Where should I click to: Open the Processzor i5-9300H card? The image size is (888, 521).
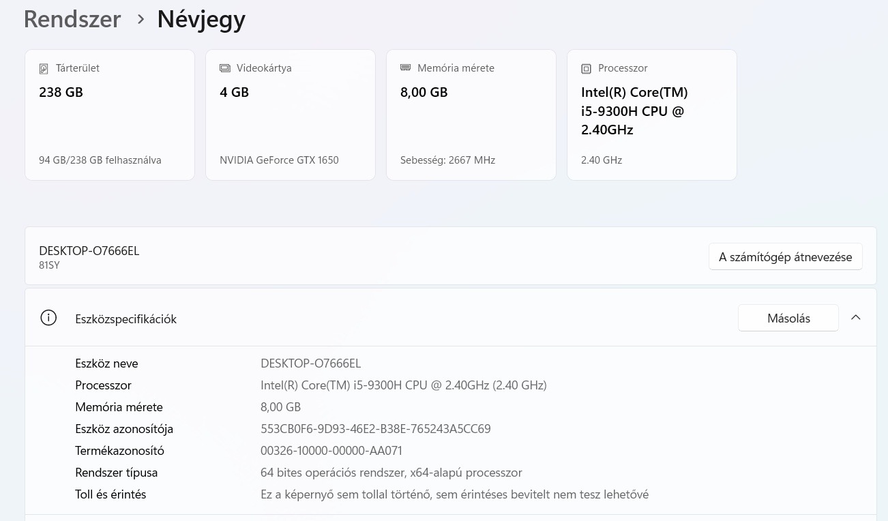(651, 116)
